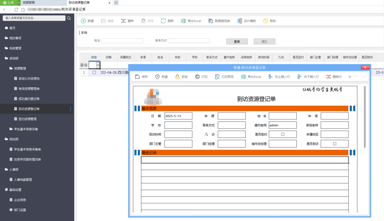The height and width of the screenshot is (221, 384).
Task: Click 向下插入行 insert row below
Action: pyautogui.click(x=308, y=77)
